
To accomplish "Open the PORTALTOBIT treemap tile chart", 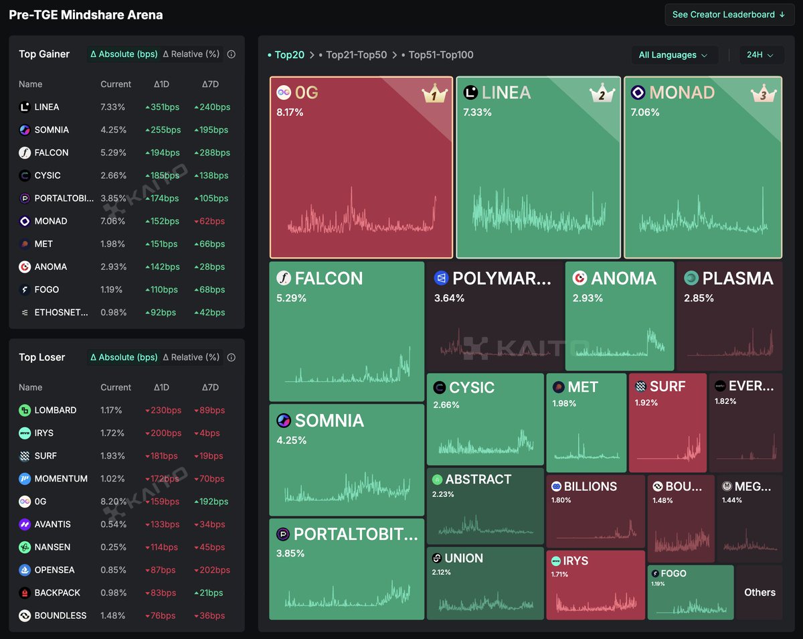I will click(347, 569).
